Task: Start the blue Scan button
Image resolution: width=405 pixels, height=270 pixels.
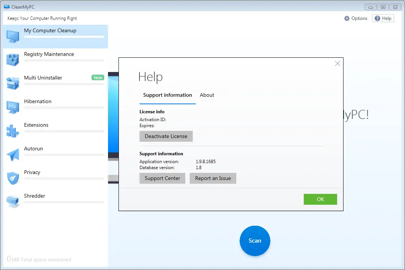Action: (255, 241)
